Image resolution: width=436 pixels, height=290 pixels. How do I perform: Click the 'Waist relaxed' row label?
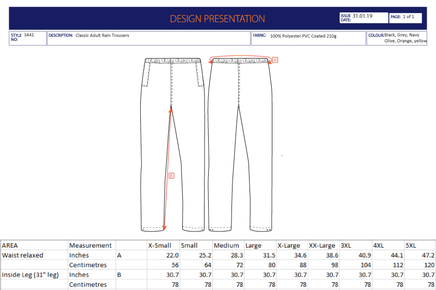click(x=22, y=255)
